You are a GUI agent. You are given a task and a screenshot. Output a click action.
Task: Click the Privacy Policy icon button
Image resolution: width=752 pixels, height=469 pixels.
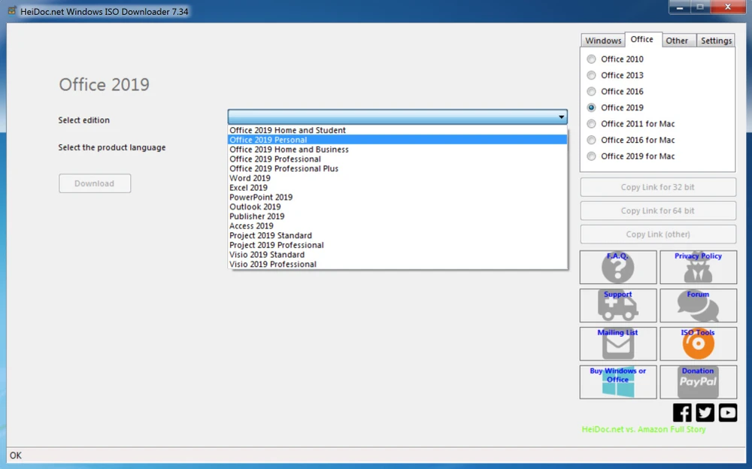(x=698, y=268)
